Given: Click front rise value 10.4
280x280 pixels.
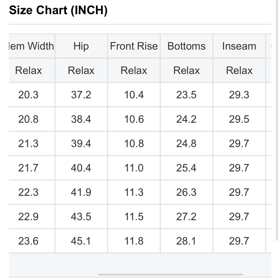Looking at the screenshot, I should (x=134, y=95).
